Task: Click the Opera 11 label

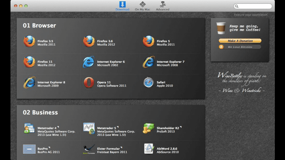Action: click(x=104, y=82)
